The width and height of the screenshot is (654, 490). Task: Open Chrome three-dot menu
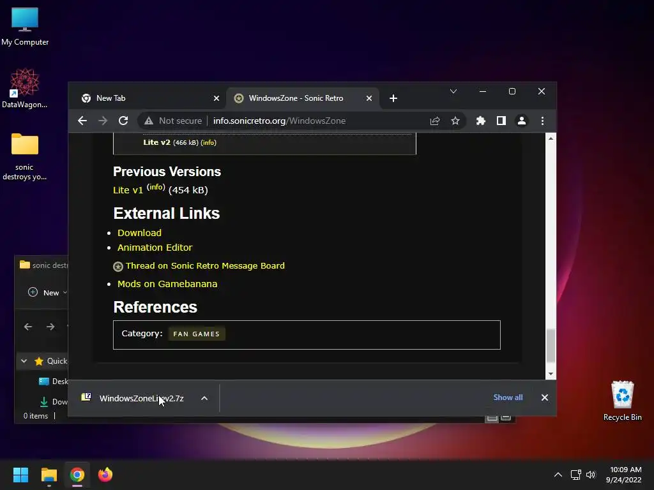coord(542,121)
